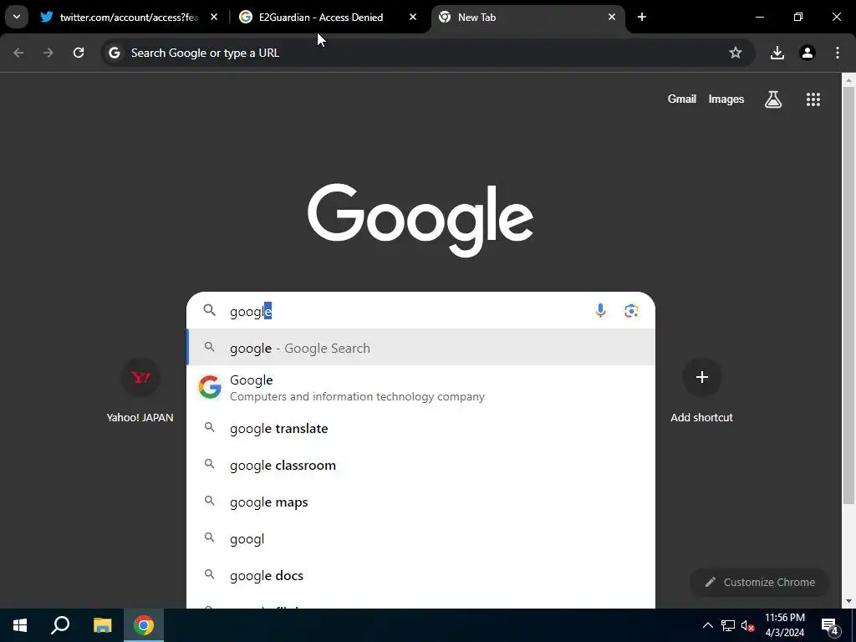The image size is (856, 642).
Task: Click the magnifier icon in search box
Action: [210, 310]
